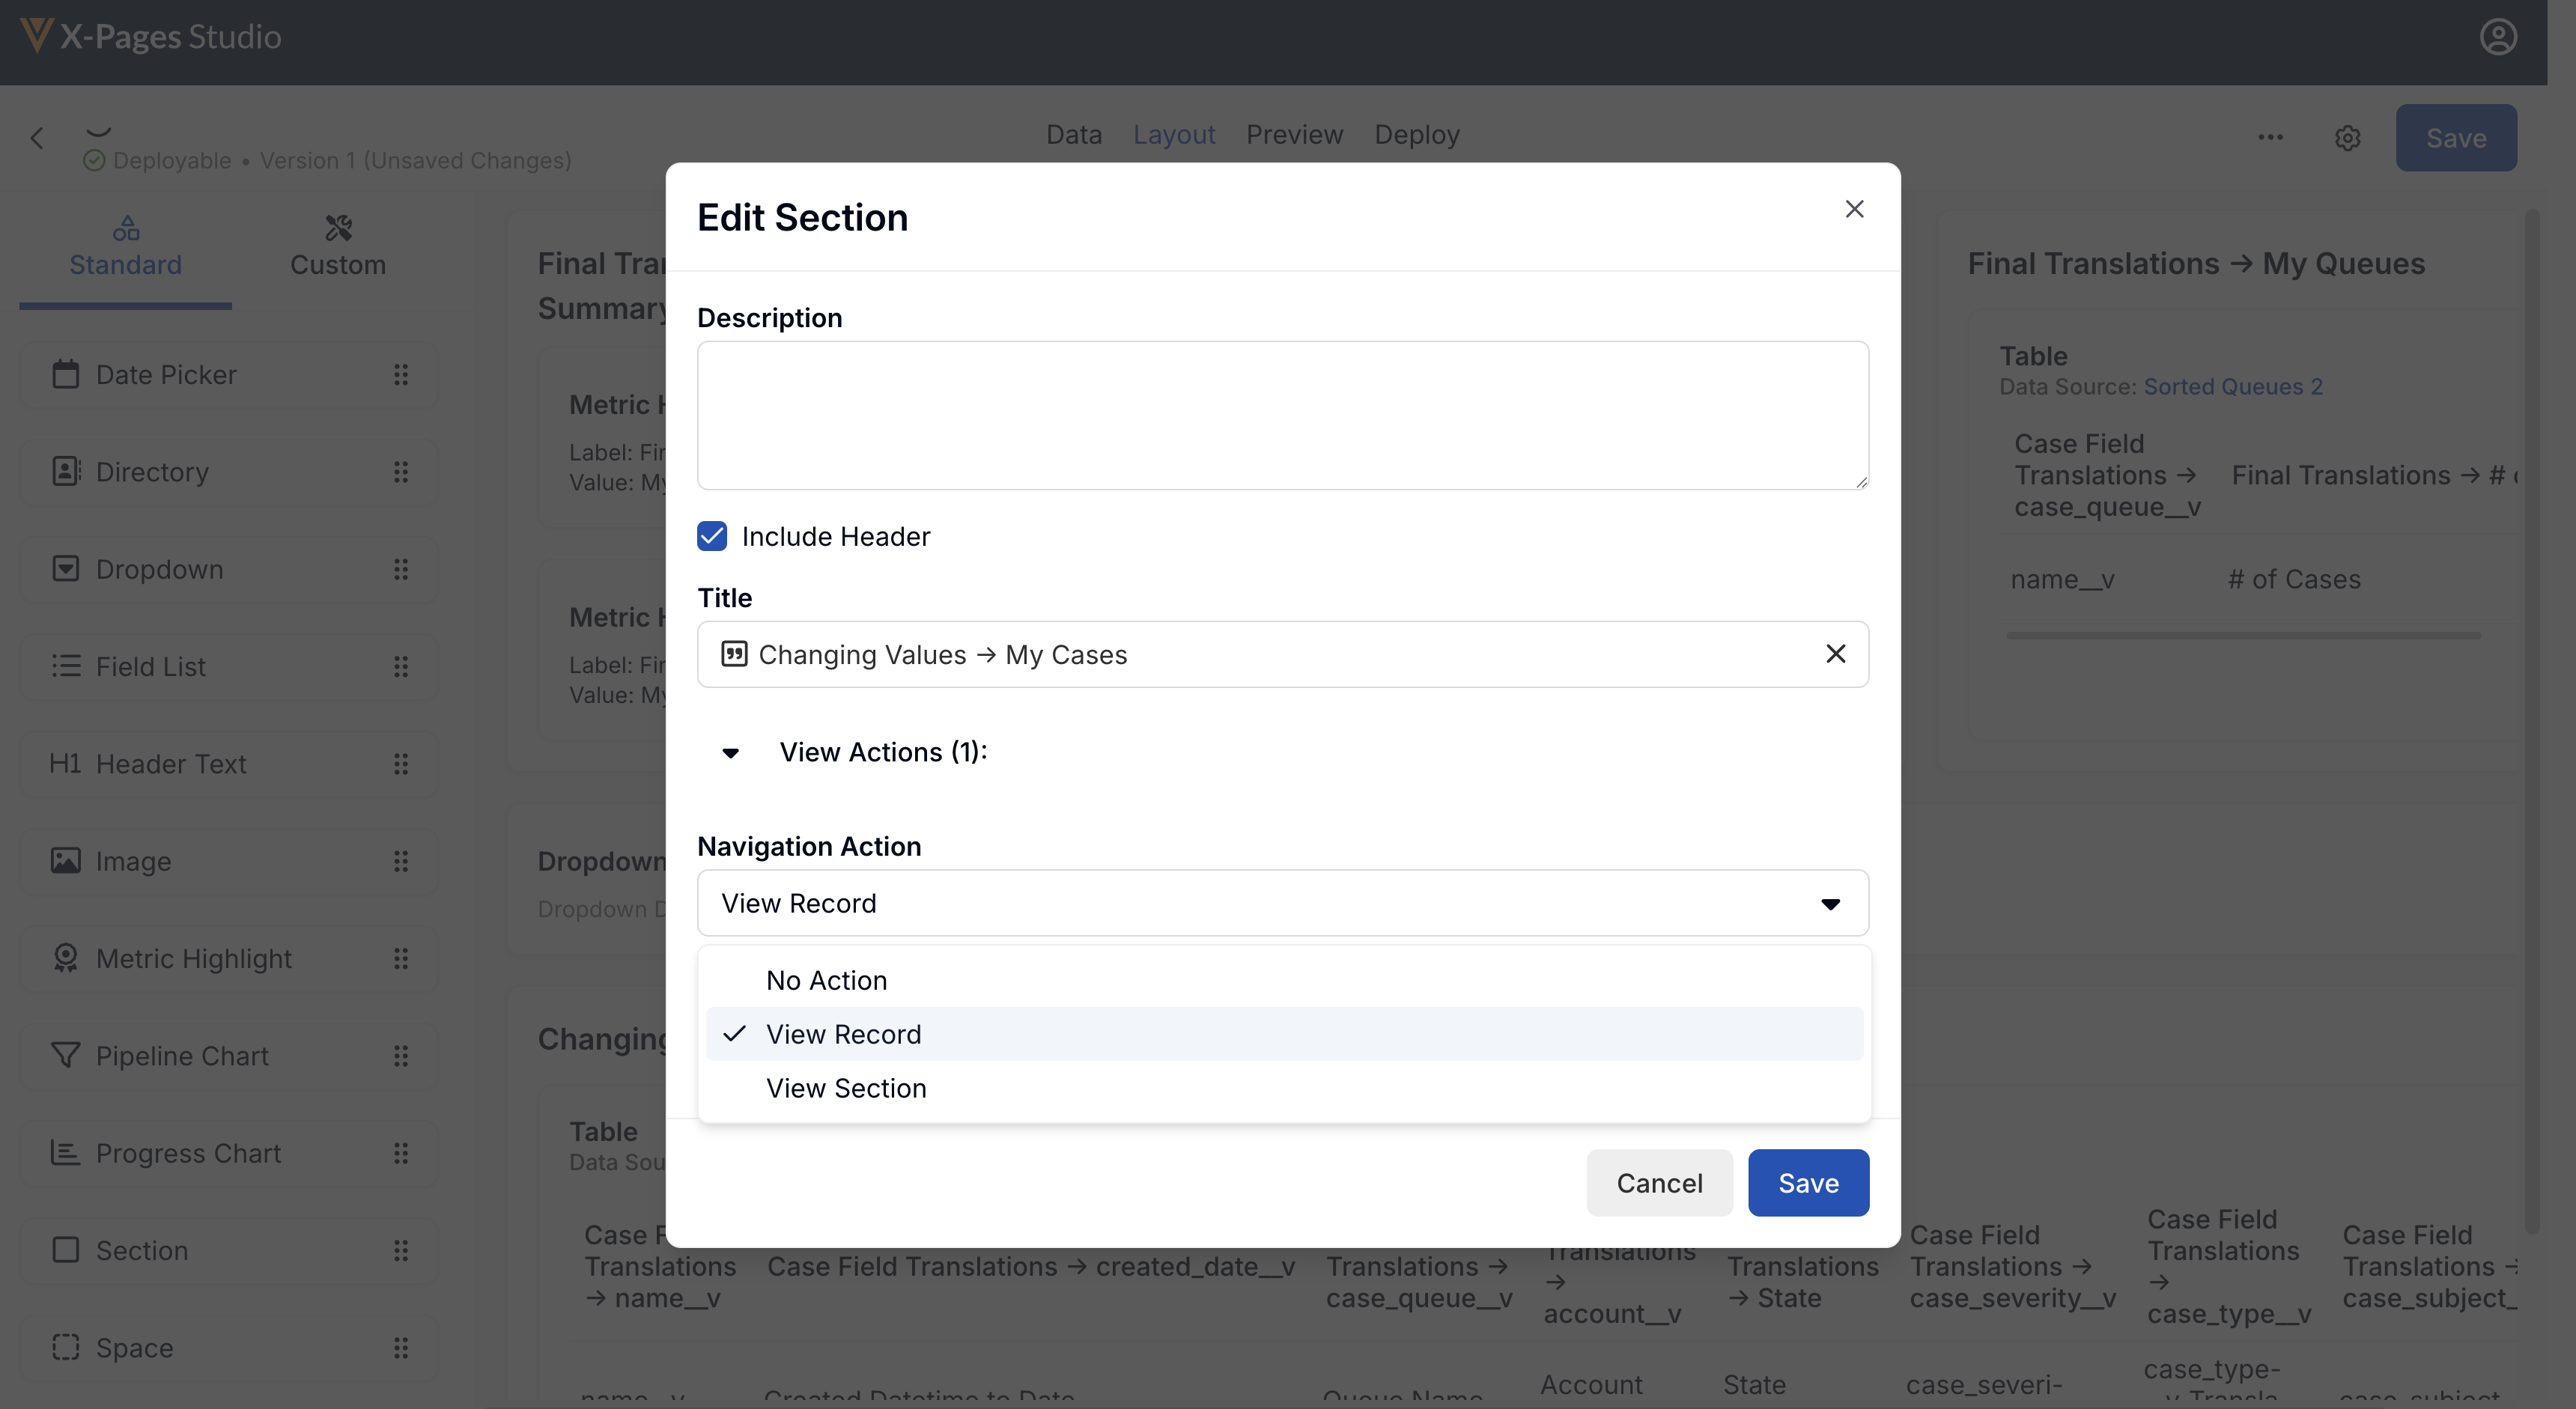Clear the Title field with X icon
Viewport: 2576px width, 1409px height.
[x=1835, y=654]
